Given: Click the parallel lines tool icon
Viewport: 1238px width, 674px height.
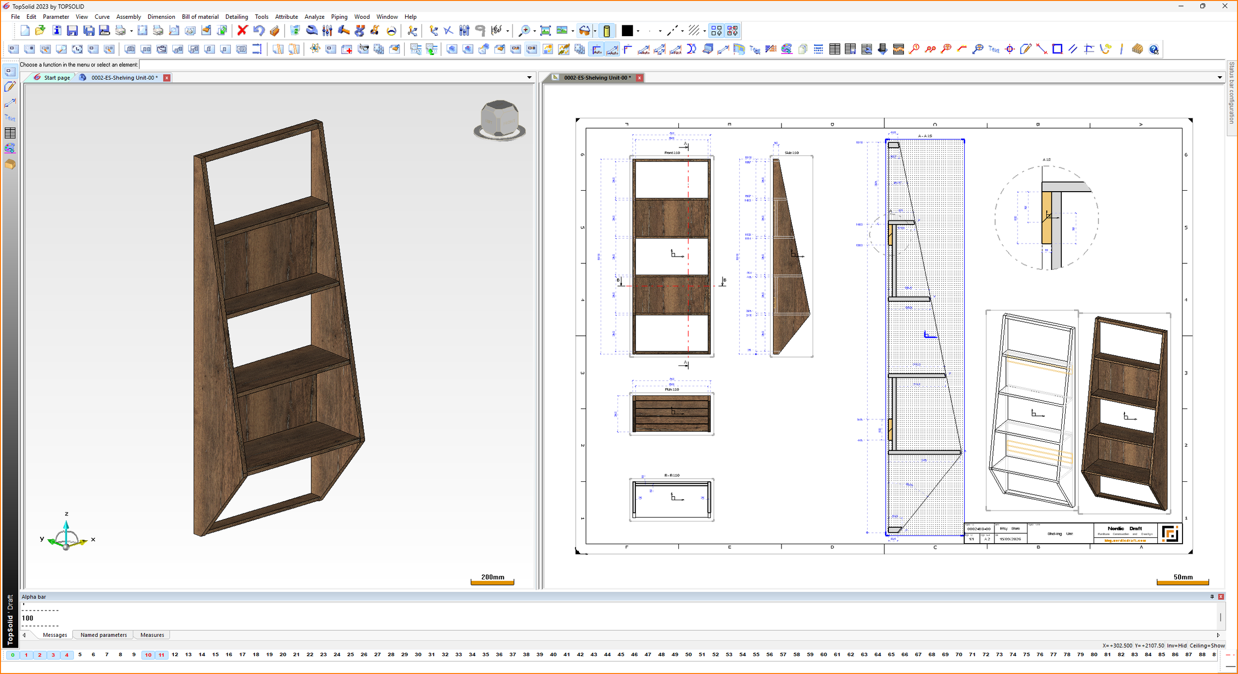Looking at the screenshot, I should click(1073, 49).
